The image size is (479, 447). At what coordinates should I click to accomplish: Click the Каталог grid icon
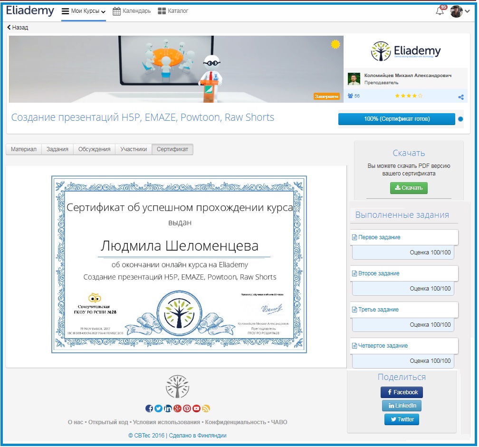pyautogui.click(x=162, y=11)
